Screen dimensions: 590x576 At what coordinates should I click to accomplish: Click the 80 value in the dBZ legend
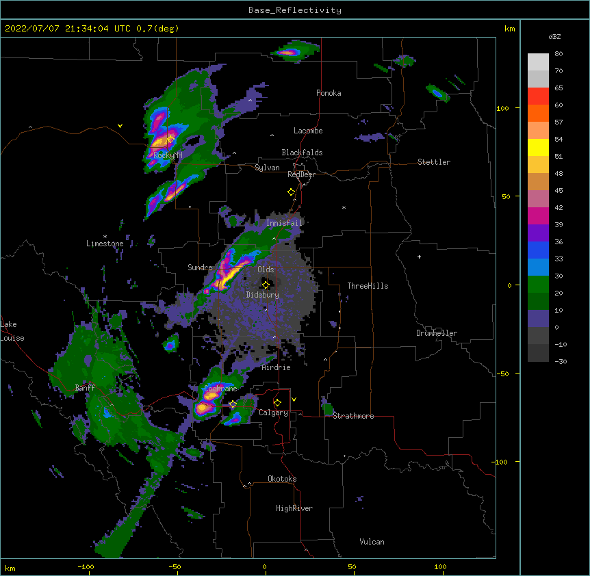point(559,54)
